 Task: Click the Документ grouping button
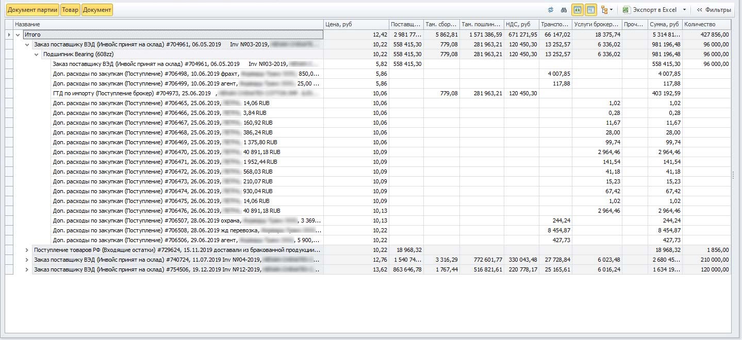coord(97,10)
